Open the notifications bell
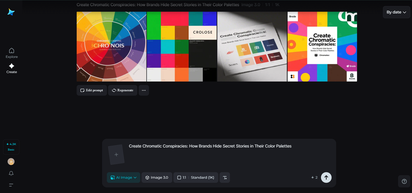 coord(11,173)
